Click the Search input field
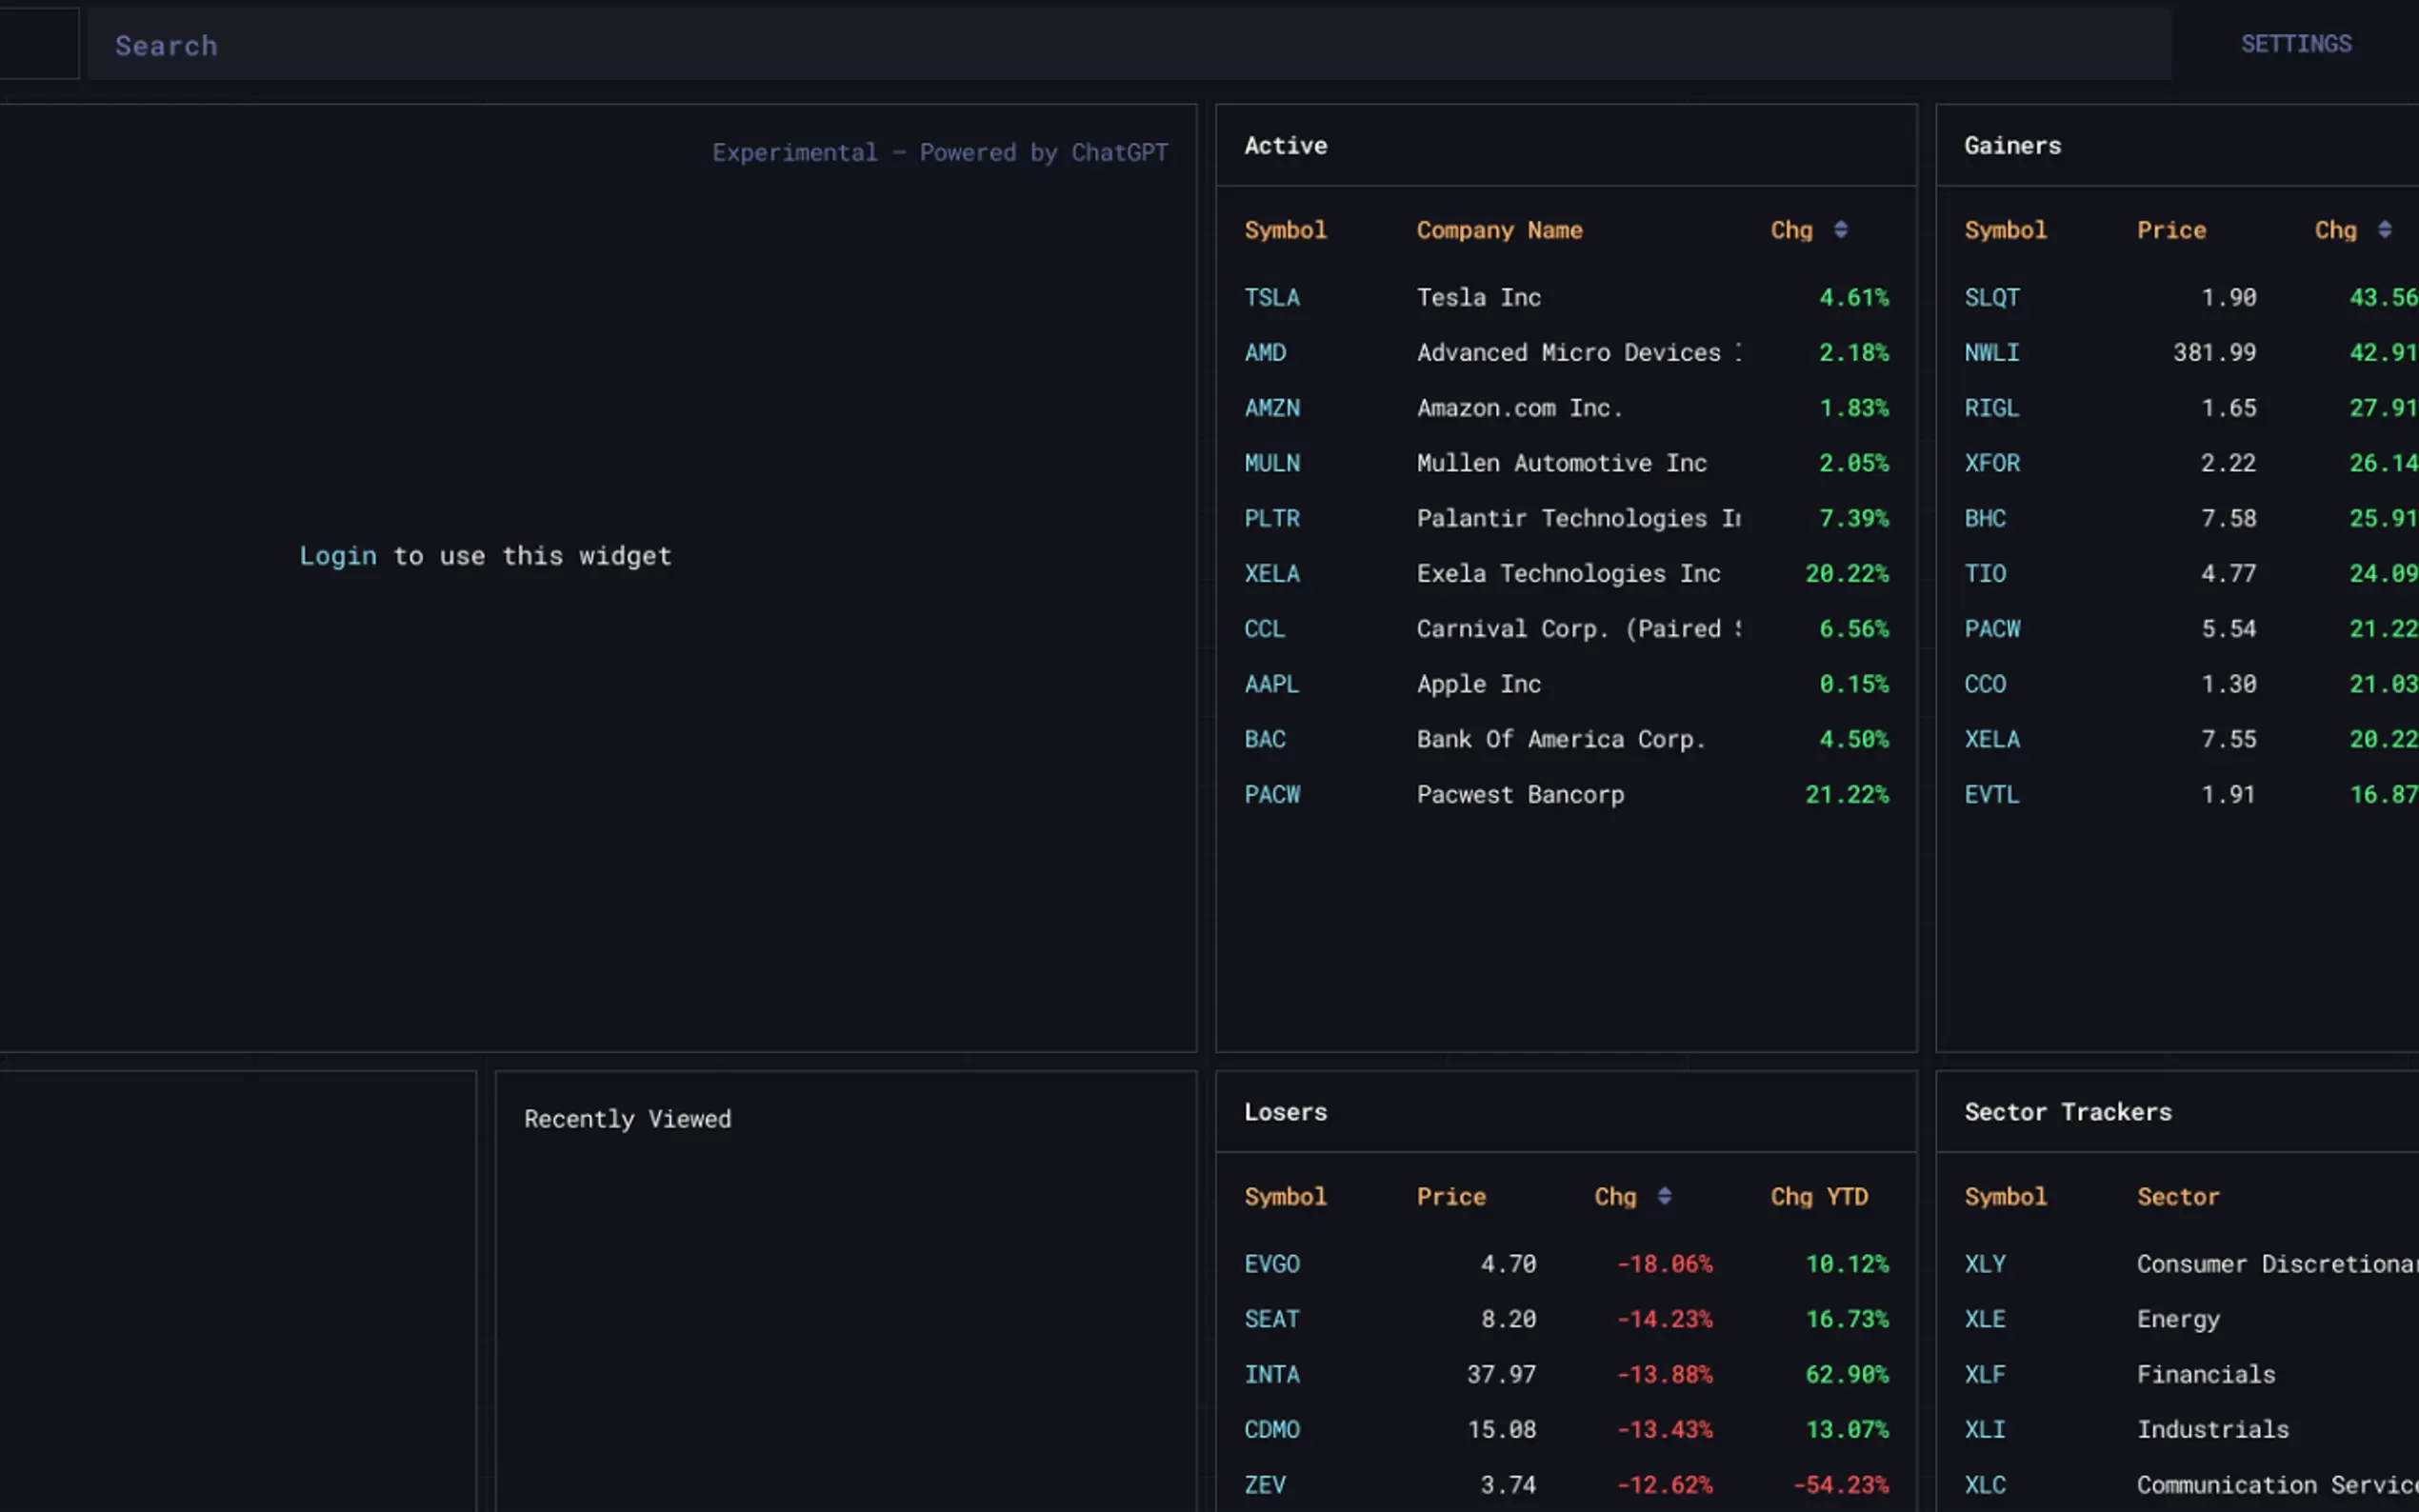This screenshot has width=2419, height=1512. tap(1128, 45)
